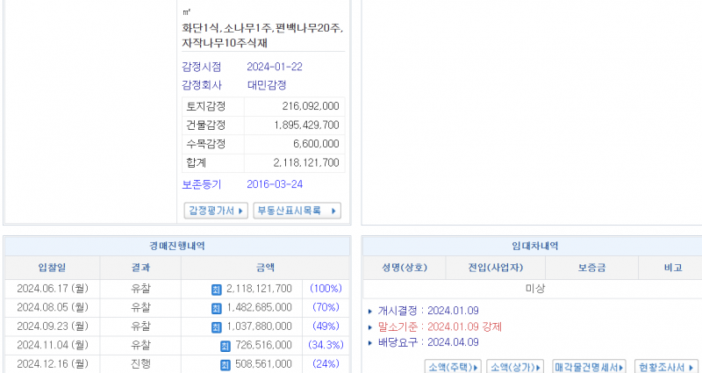This screenshot has width=702, height=373.
Task: Click the 입찰일 column header
Action: (x=52, y=268)
